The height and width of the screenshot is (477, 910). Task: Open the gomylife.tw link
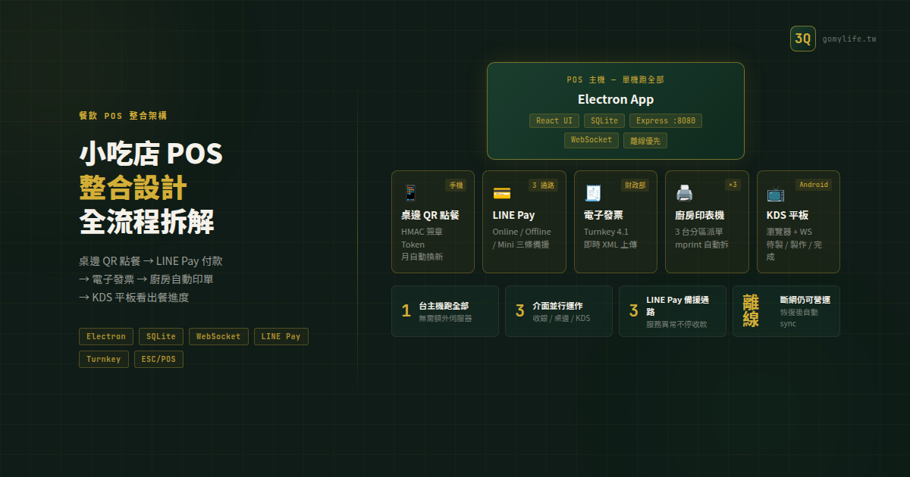849,39
